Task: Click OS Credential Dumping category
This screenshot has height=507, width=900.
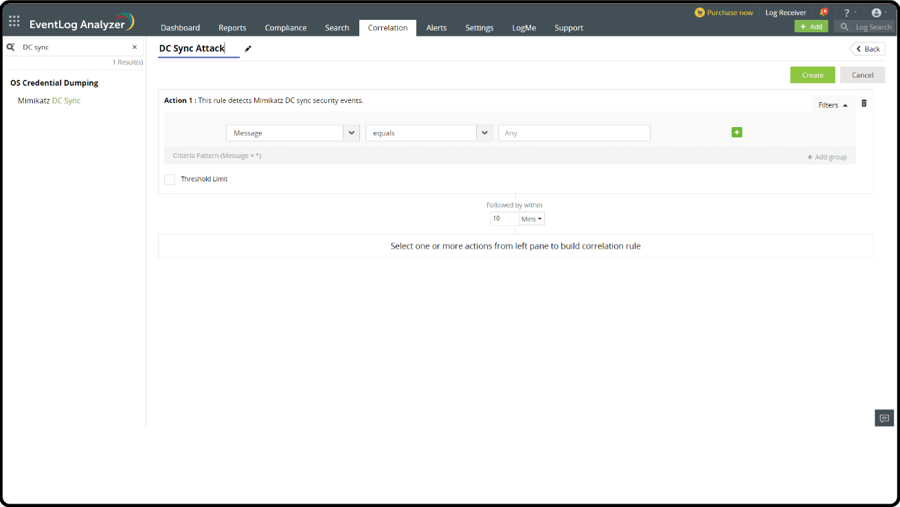Action: pyautogui.click(x=54, y=83)
